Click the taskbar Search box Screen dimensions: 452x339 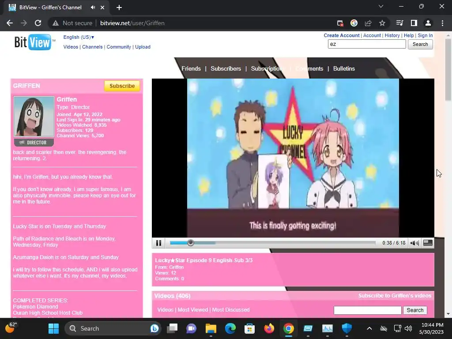(113, 328)
